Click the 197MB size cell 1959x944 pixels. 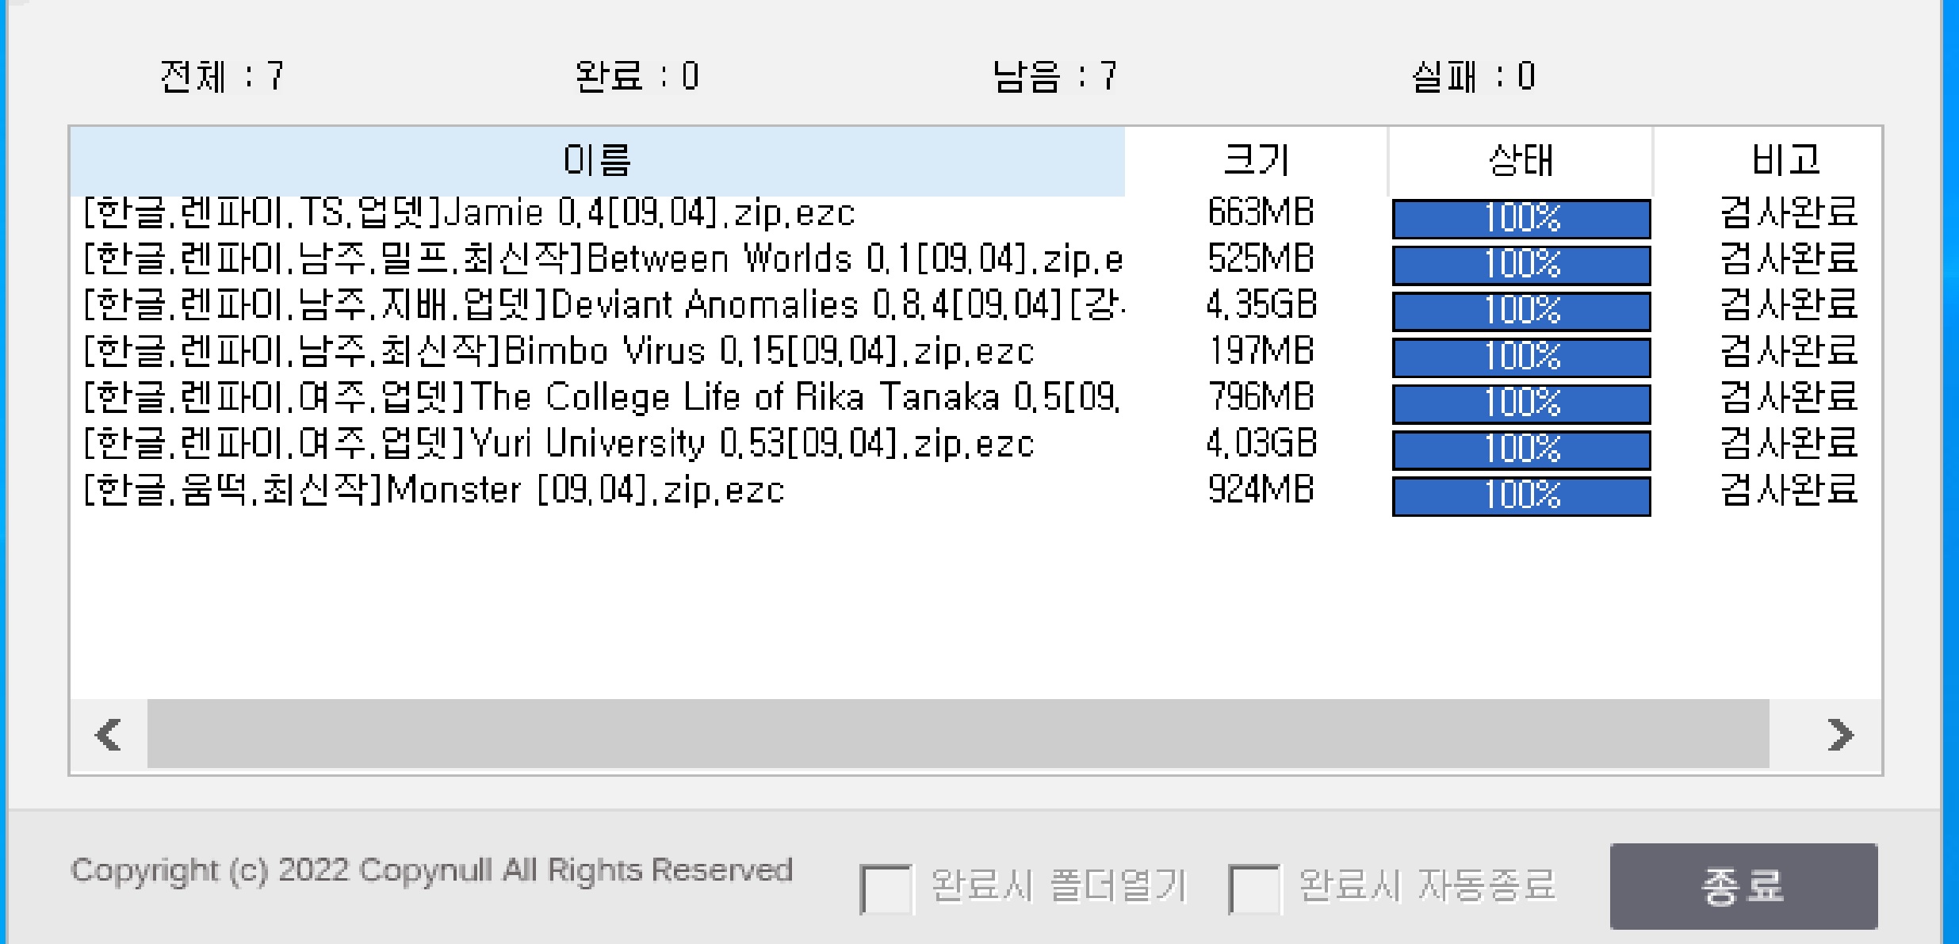[x=1261, y=351]
